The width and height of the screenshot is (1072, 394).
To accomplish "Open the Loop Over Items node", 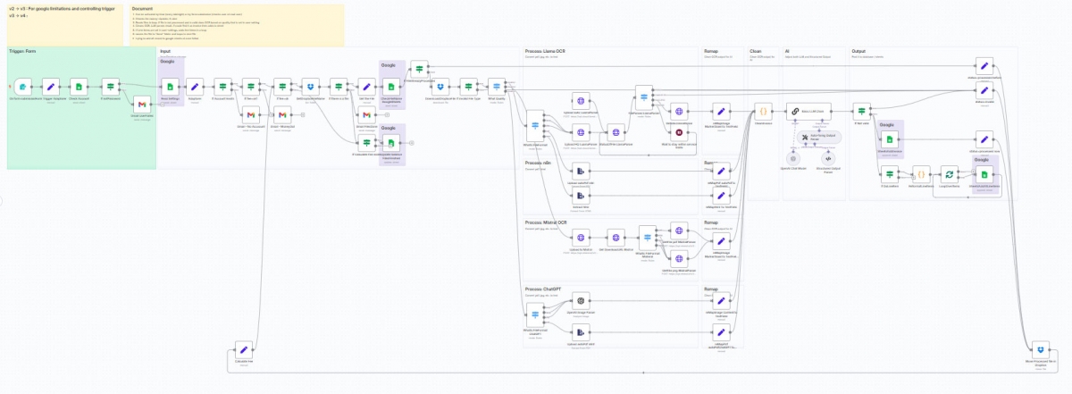I will click(948, 175).
